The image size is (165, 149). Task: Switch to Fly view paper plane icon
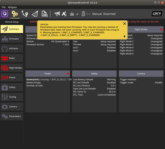click(x=35, y=14)
